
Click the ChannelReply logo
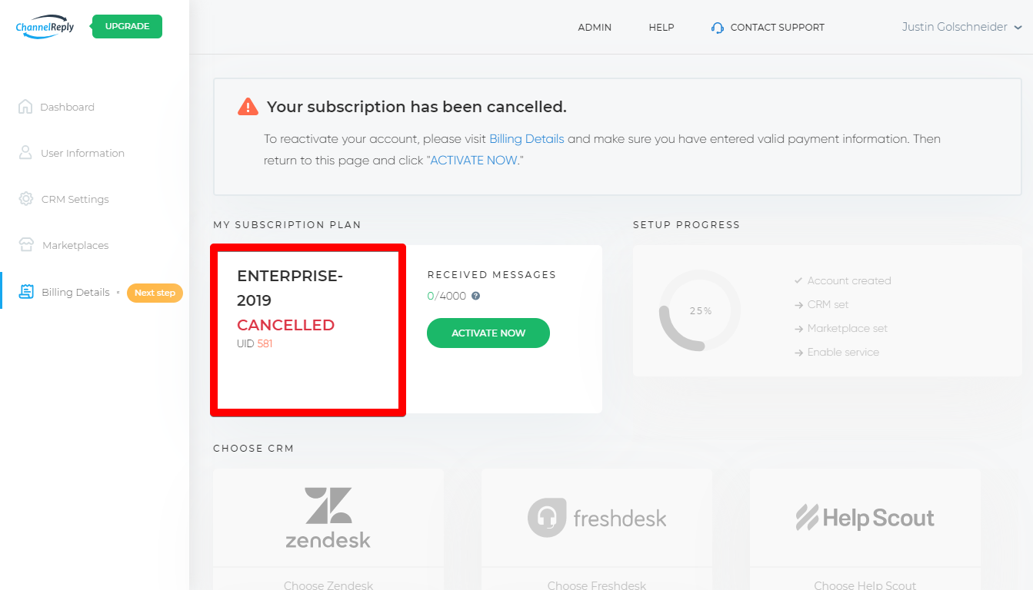(45, 26)
